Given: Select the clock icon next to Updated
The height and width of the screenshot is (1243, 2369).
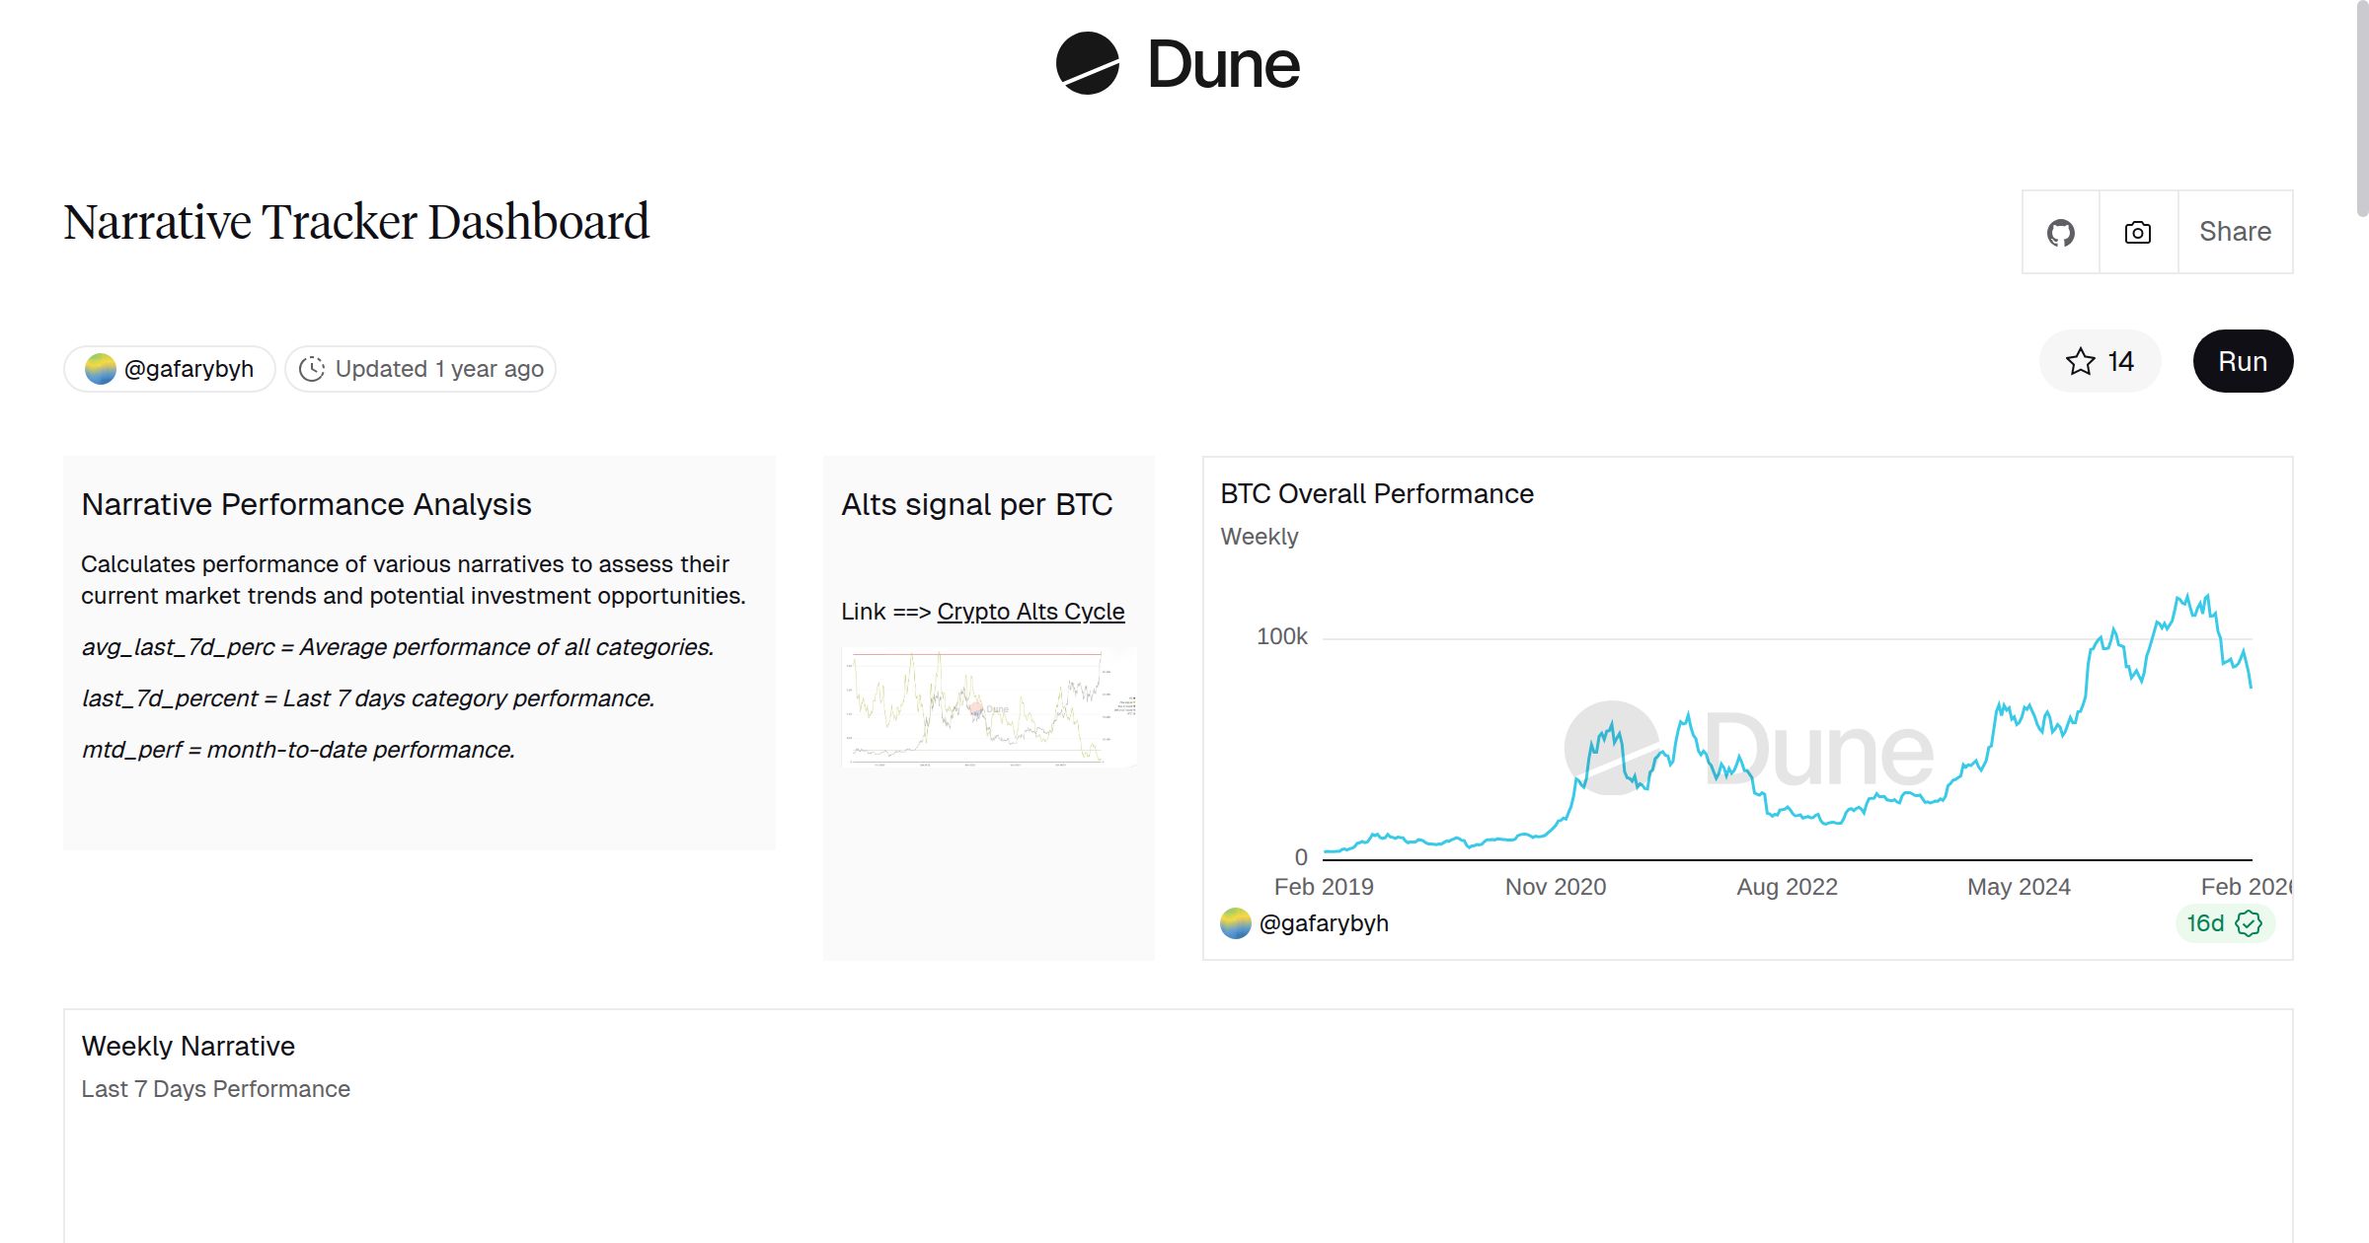Looking at the screenshot, I should [x=312, y=368].
